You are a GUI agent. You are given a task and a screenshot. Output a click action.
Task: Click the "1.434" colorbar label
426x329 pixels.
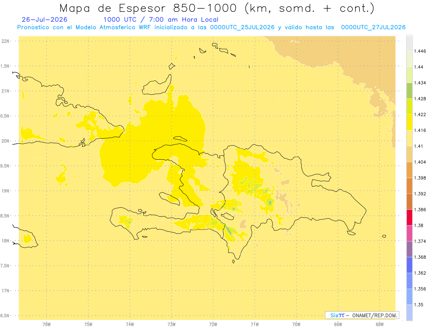[x=420, y=83]
